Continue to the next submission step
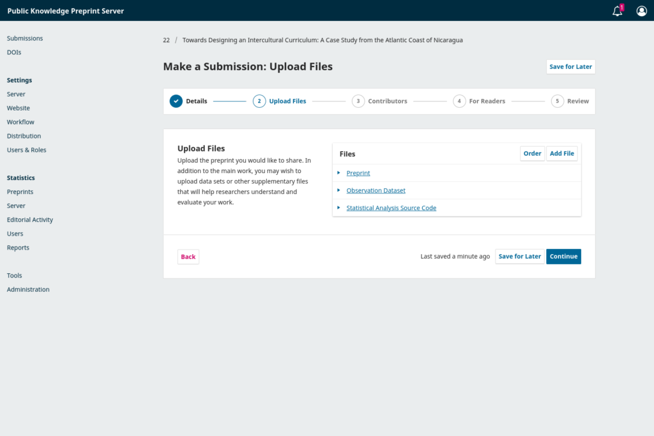The image size is (654, 436). (x=563, y=256)
